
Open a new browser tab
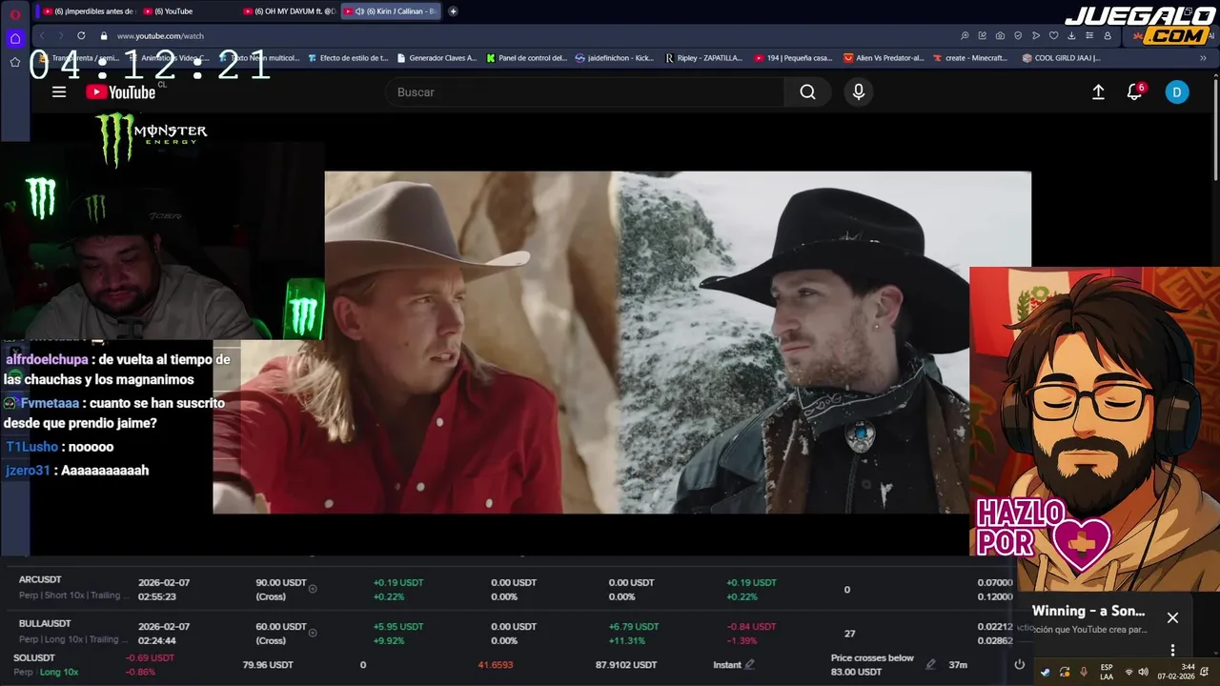point(453,11)
